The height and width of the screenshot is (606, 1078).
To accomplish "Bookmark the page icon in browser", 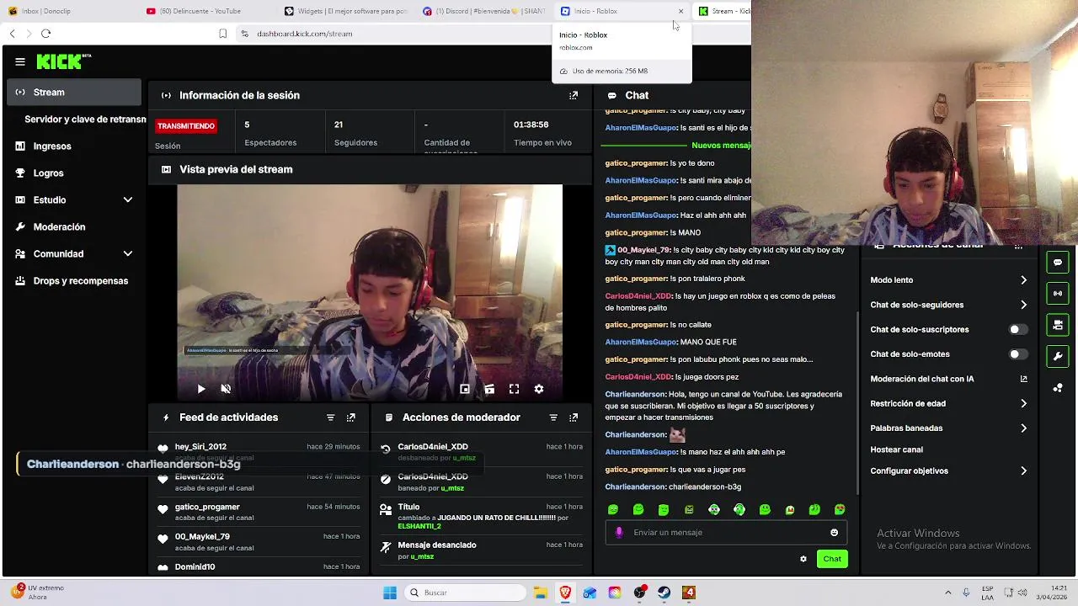I will [222, 34].
